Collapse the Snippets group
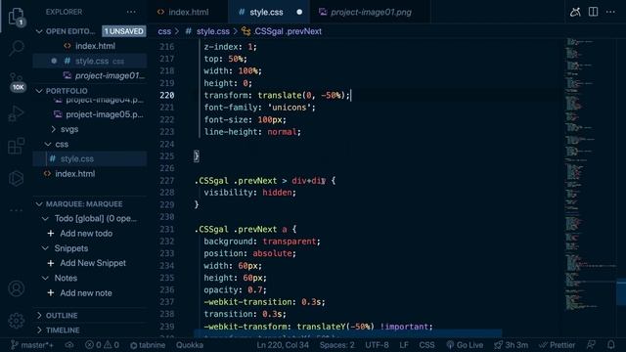 (45, 248)
